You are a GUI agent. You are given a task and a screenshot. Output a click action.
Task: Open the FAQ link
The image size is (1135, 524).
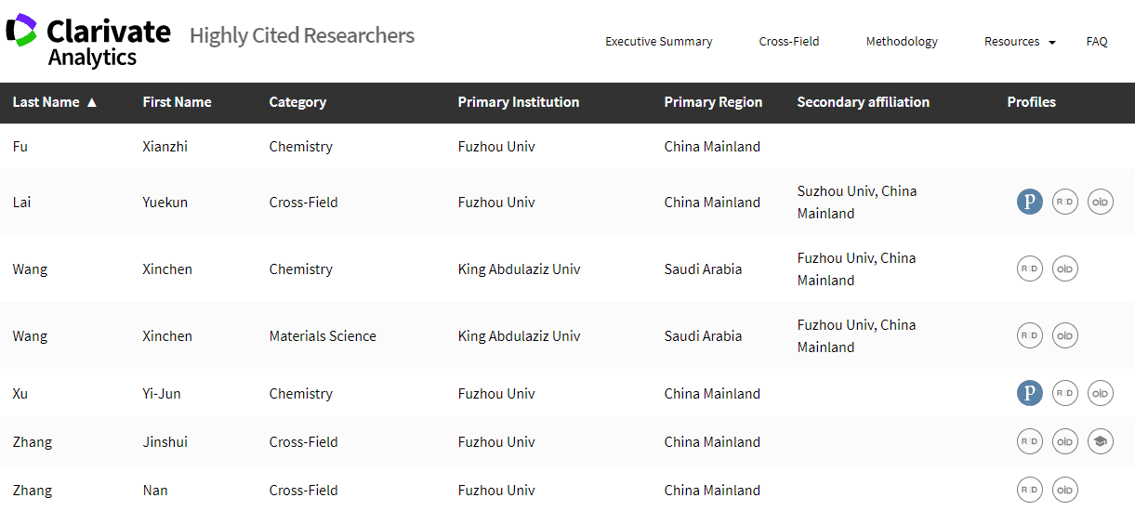point(1097,42)
